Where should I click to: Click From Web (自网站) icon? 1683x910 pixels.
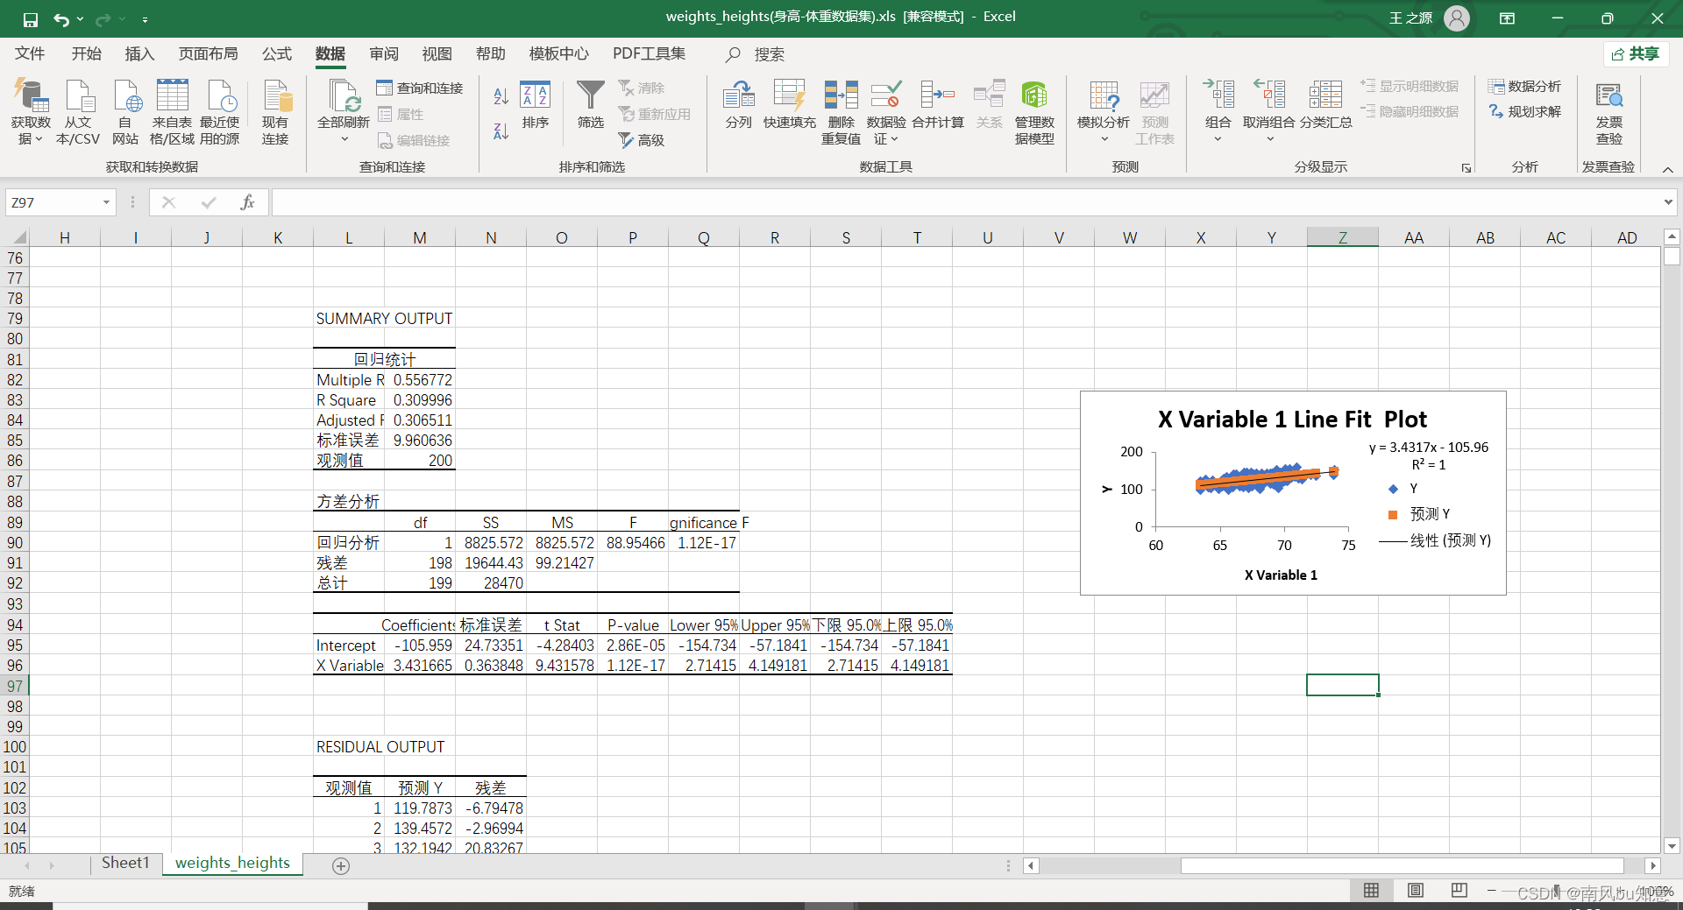coord(125,112)
